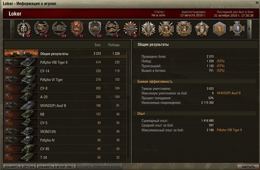Image resolution: width=260 pixels, height=170 pixels.
Task: Select the crossed-tanks medal showing 4
Action: click(x=113, y=29)
